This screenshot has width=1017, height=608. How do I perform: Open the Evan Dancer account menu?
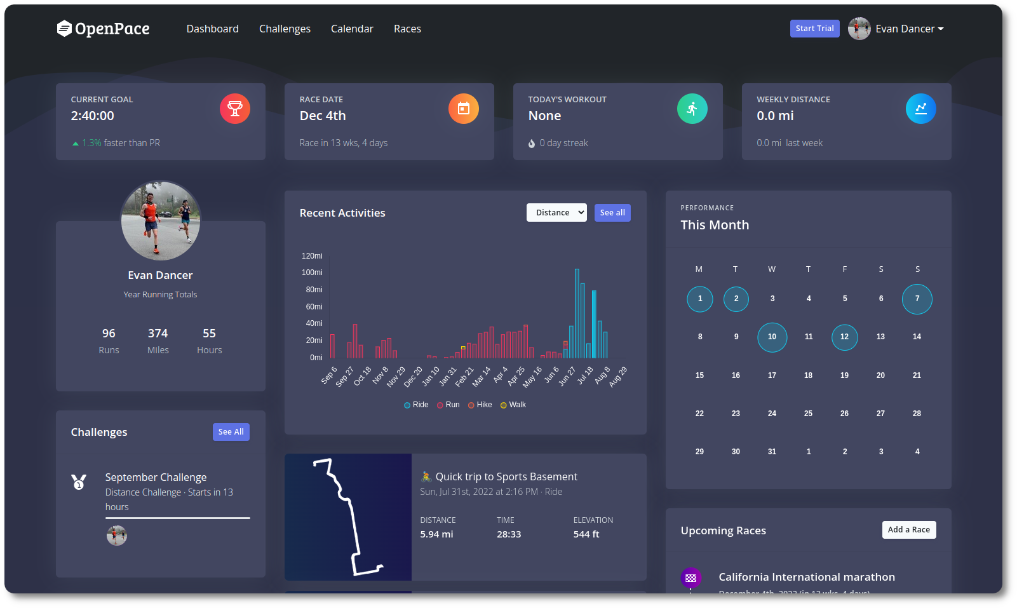(910, 29)
